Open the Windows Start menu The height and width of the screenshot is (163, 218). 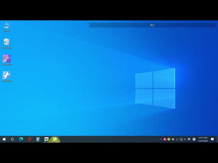(4, 139)
